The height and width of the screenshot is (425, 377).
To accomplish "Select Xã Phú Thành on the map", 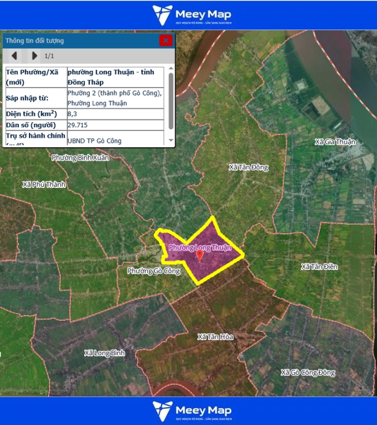I will (x=44, y=184).
